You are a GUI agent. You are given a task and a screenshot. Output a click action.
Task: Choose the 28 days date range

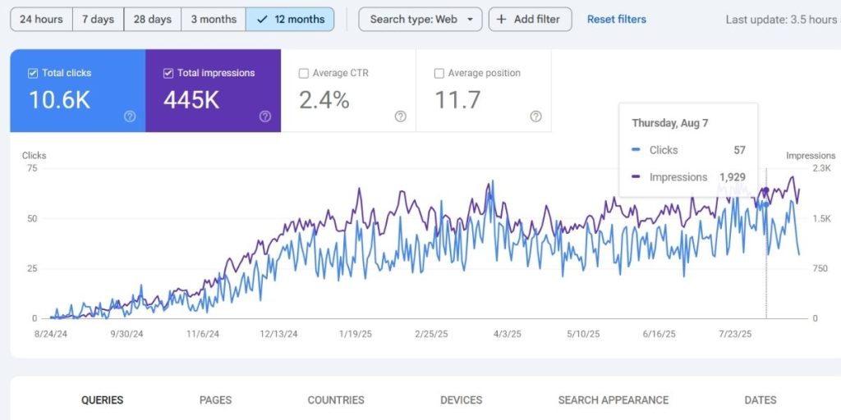[x=153, y=19]
